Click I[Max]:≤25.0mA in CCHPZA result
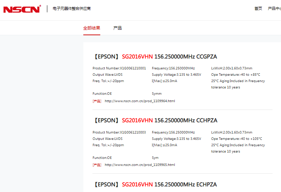281x192 pixels. 165,145
